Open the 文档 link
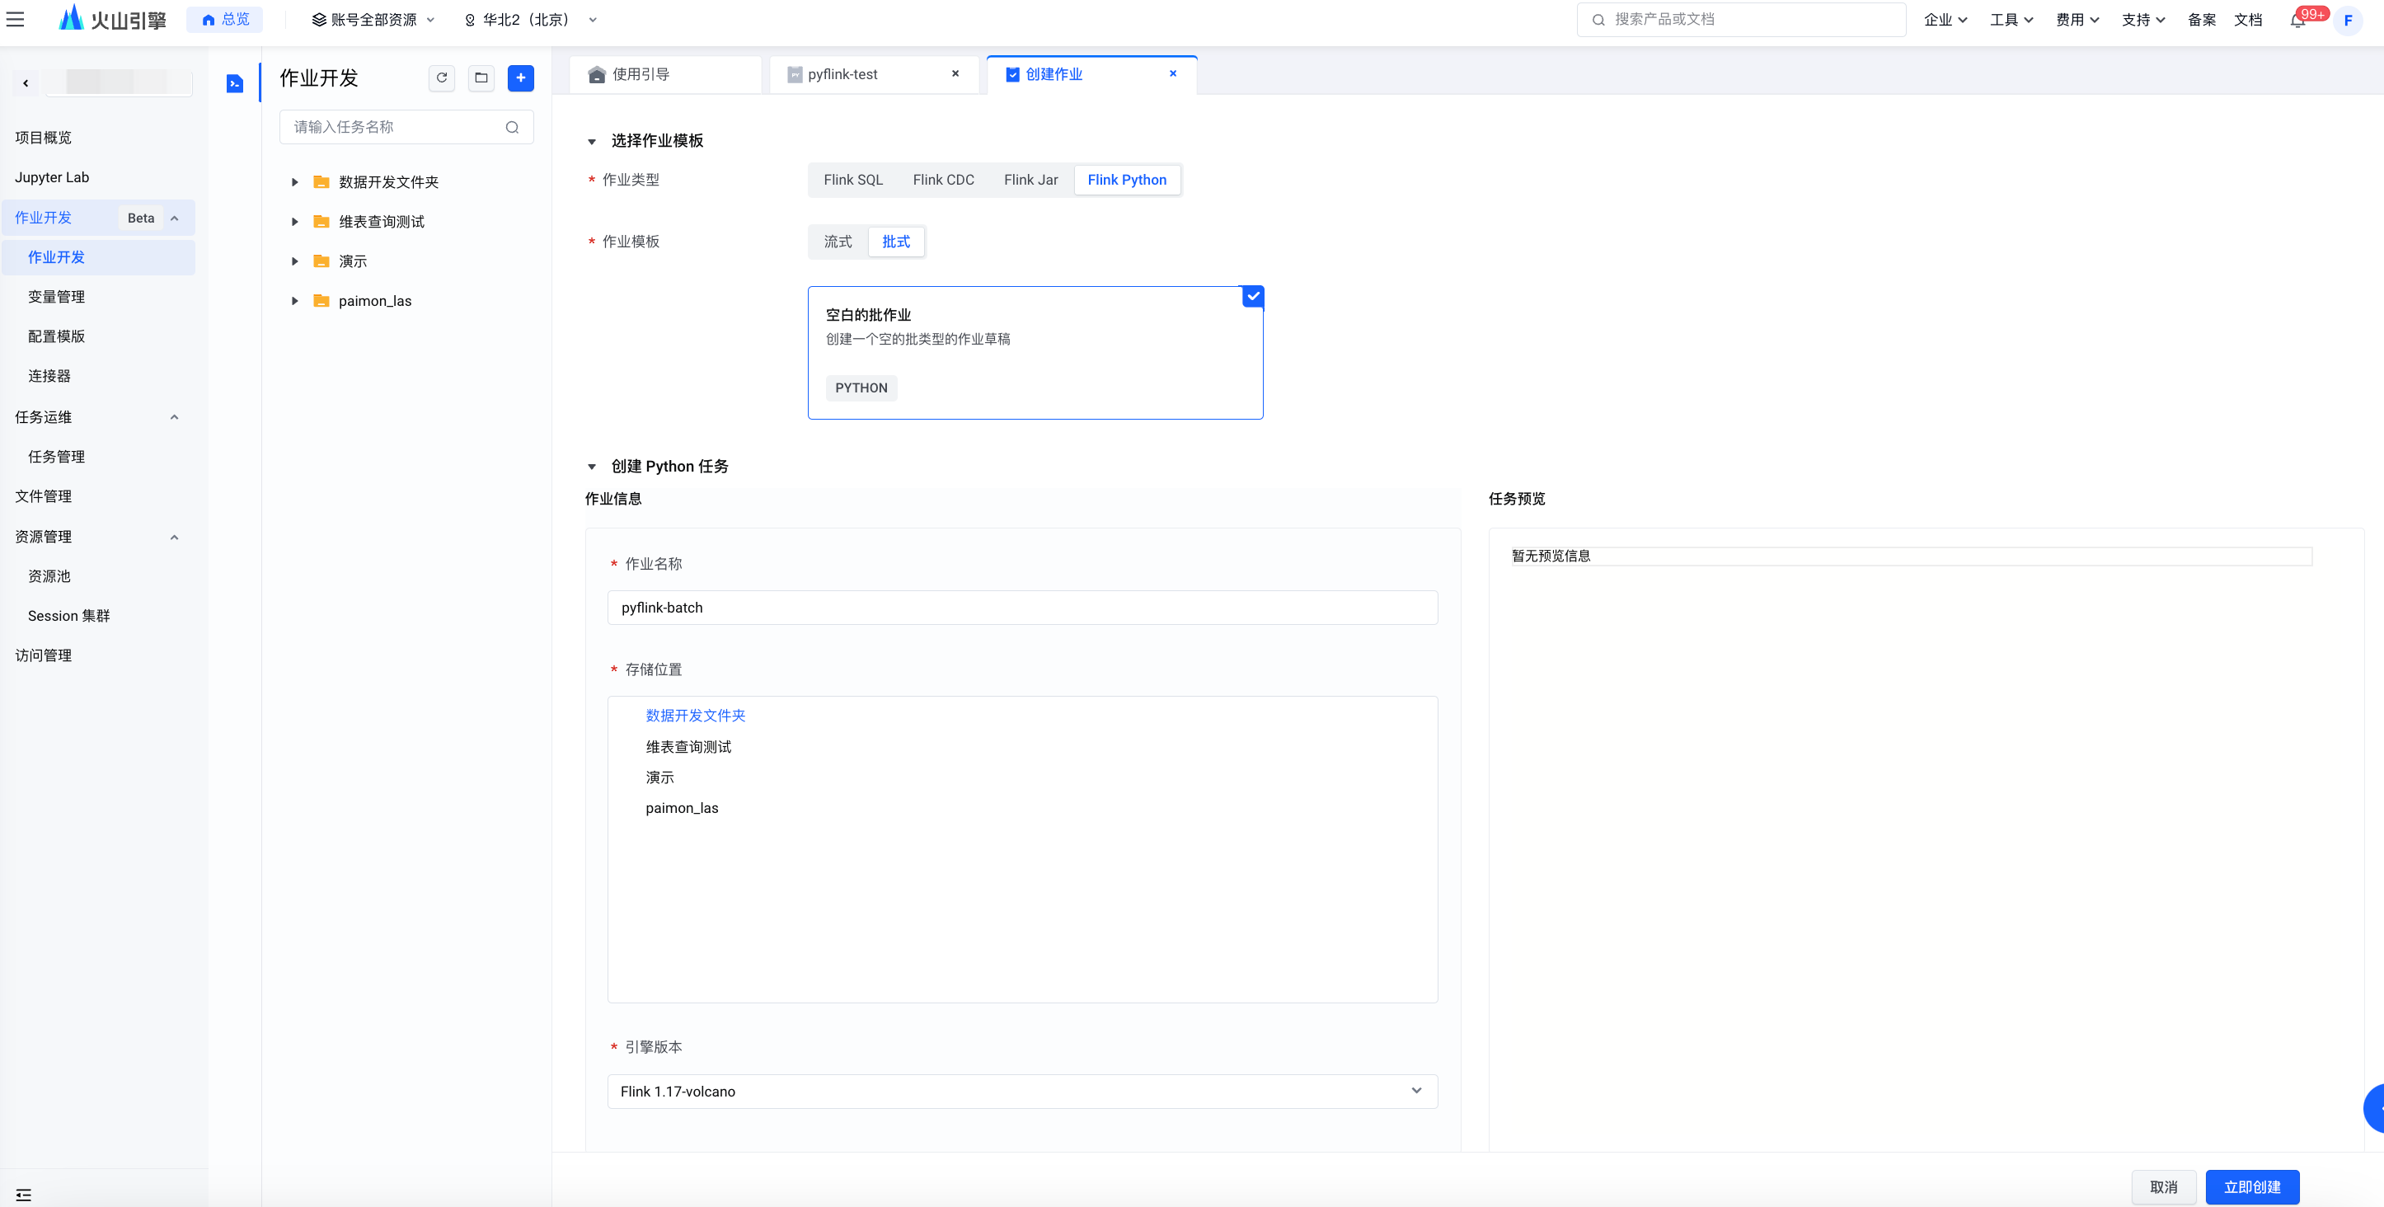Screen dimensions: 2384x1207 click(2248, 20)
